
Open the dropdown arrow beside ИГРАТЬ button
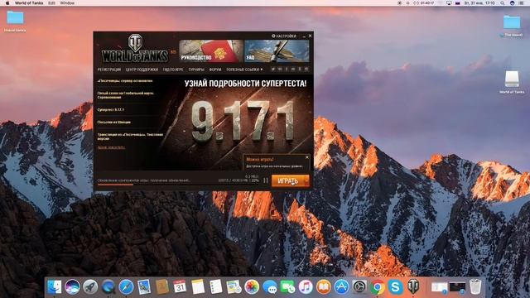[x=306, y=181]
